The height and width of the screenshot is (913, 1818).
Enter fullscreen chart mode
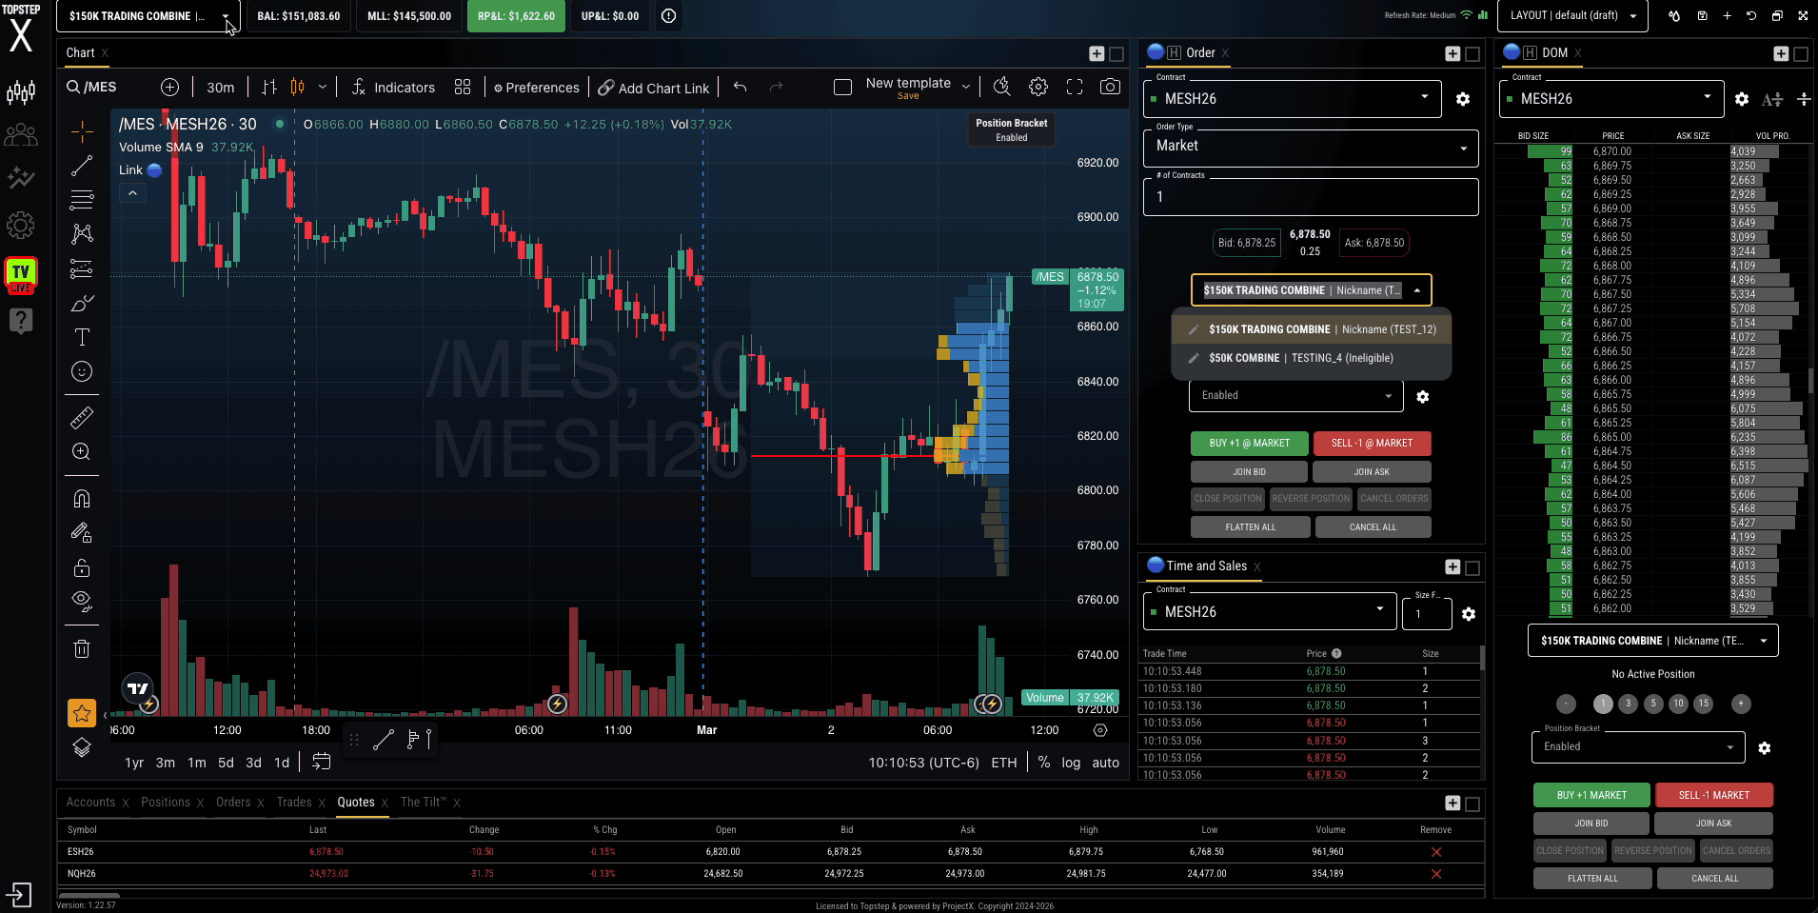1075,87
